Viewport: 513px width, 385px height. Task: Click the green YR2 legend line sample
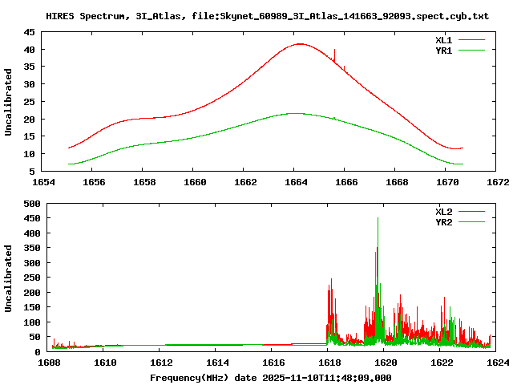[x=473, y=222]
